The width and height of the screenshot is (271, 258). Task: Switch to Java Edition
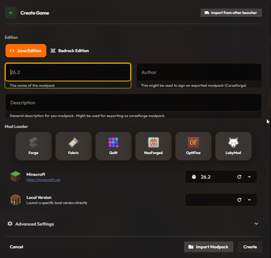(26, 51)
